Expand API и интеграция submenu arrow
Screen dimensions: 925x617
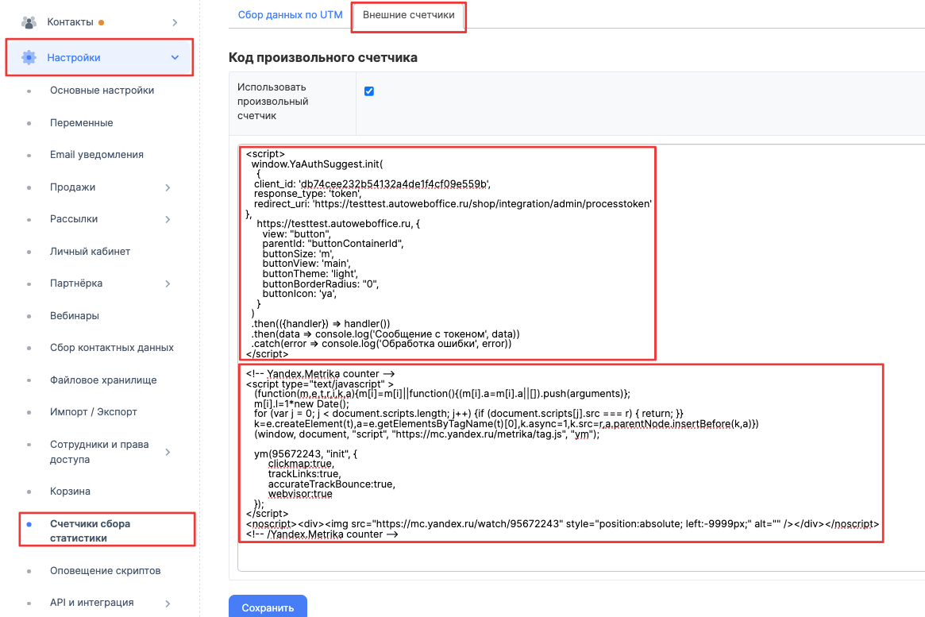pyautogui.click(x=168, y=604)
